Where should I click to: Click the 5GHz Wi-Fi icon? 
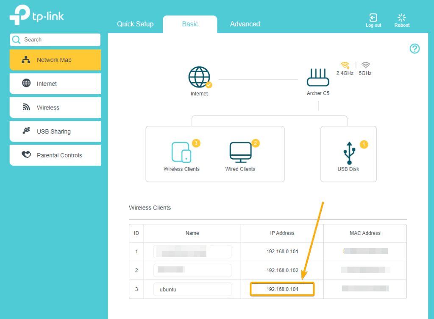tap(366, 65)
